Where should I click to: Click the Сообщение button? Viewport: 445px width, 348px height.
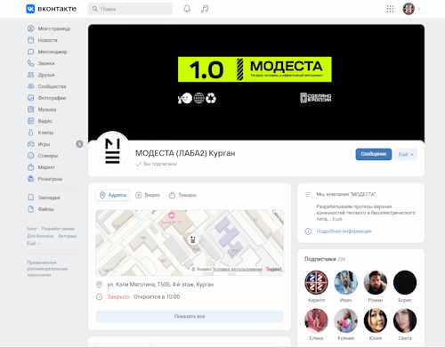[x=374, y=154]
